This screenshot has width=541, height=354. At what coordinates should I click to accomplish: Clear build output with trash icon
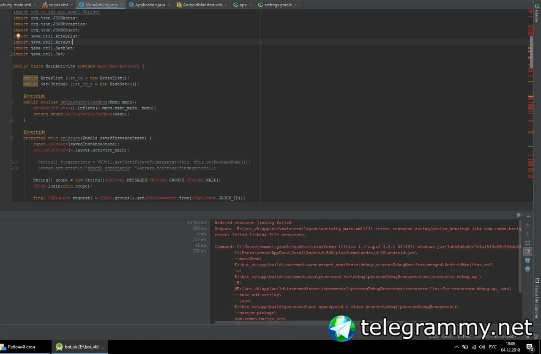527,269
